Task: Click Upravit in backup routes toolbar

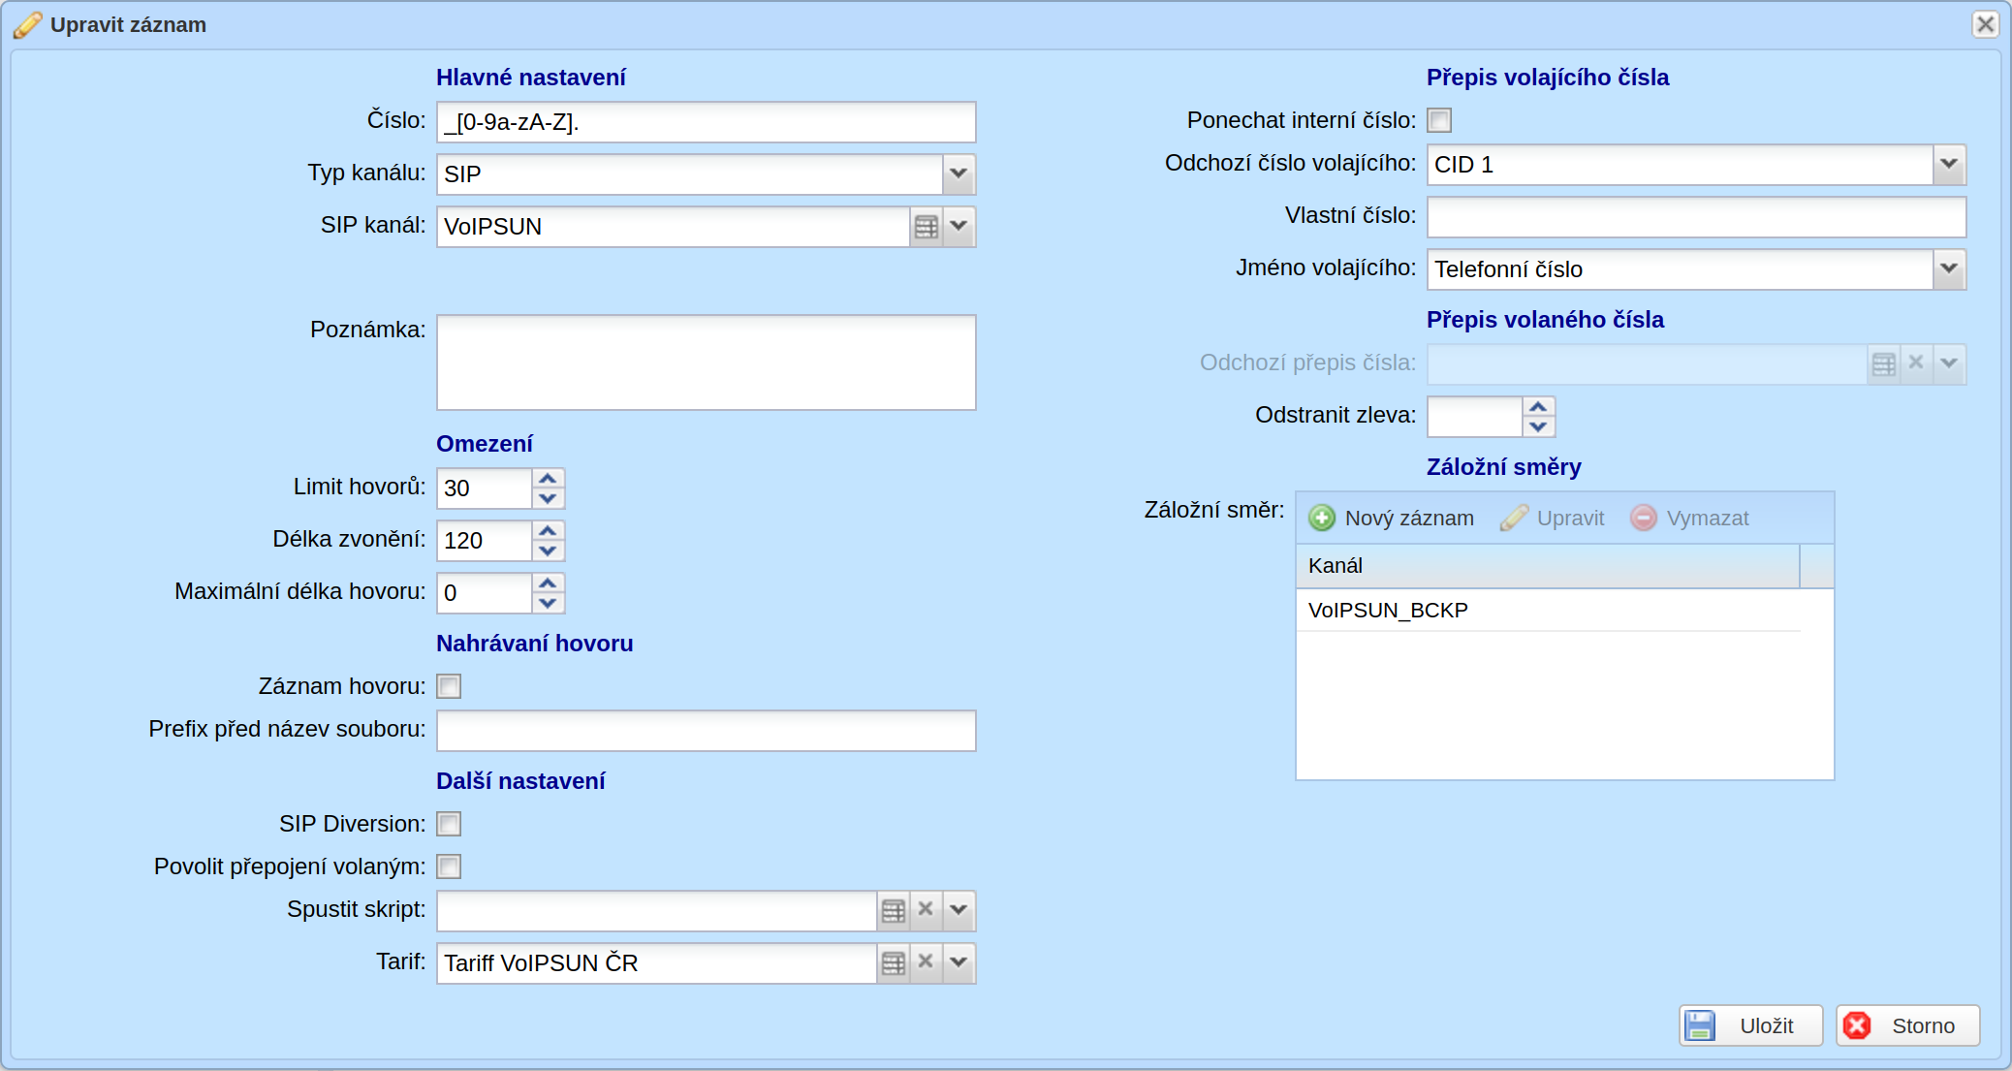Action: pyautogui.click(x=1553, y=519)
